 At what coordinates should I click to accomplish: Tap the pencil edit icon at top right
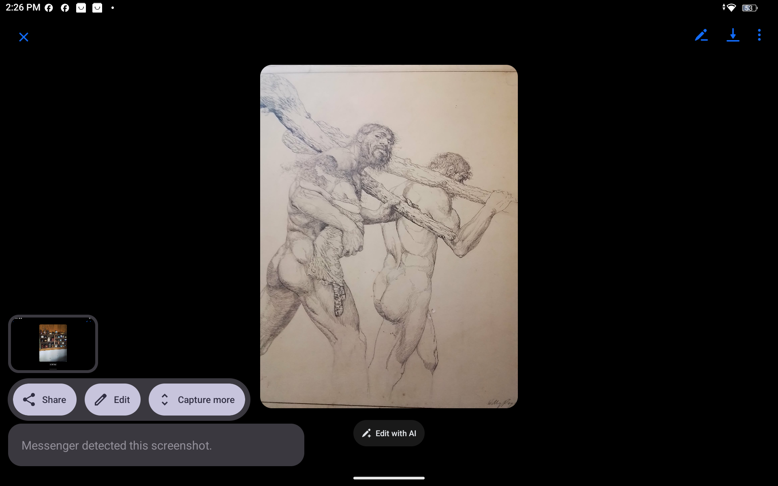[x=701, y=35]
